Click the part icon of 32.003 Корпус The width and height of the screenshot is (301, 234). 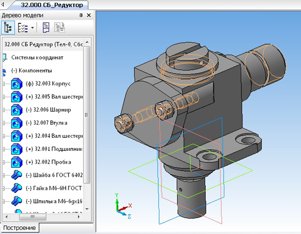pyautogui.click(x=16, y=84)
